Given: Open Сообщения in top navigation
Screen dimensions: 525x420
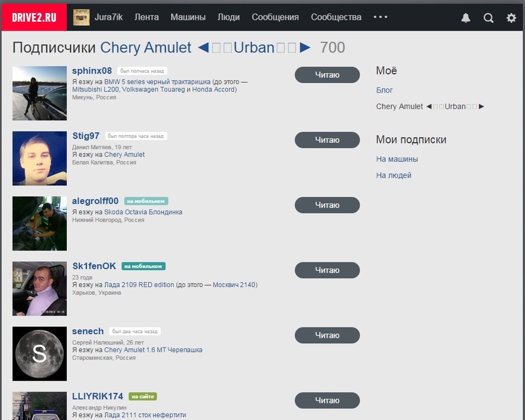Looking at the screenshot, I should [x=275, y=17].
